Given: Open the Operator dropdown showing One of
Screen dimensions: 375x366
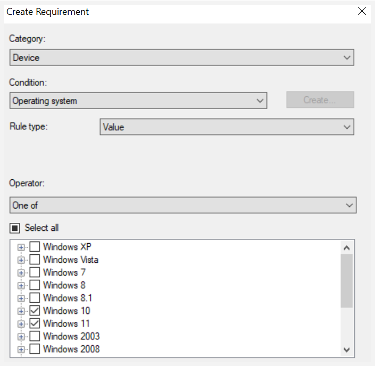Looking at the screenshot, I should (183, 205).
